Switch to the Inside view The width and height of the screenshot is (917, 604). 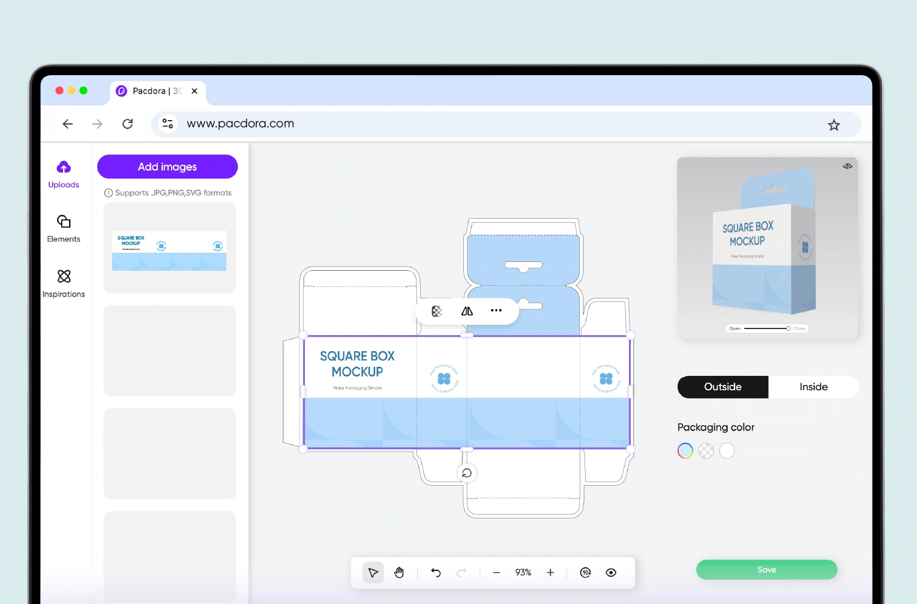point(813,387)
